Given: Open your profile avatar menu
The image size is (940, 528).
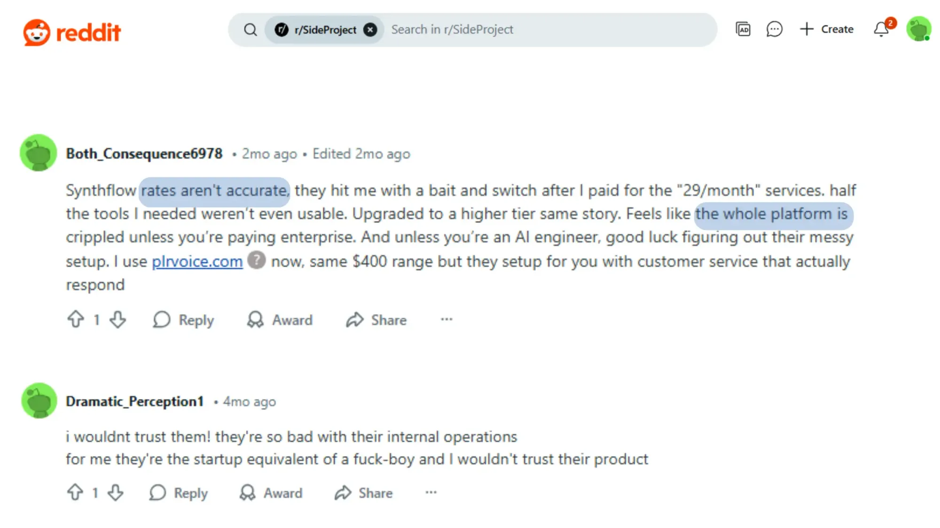Looking at the screenshot, I should tap(919, 29).
